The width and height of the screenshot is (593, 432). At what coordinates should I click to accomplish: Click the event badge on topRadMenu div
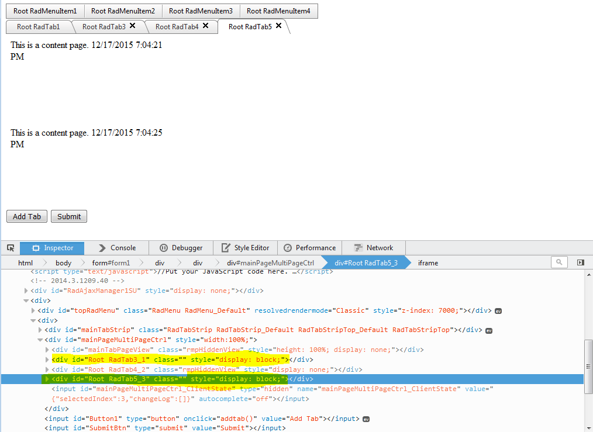tap(498, 311)
